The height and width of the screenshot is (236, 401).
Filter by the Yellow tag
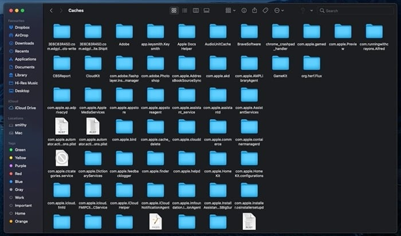click(x=18, y=158)
